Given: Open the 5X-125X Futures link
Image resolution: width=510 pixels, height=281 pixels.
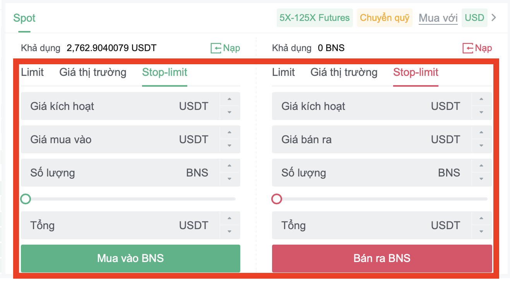Looking at the screenshot, I should (x=315, y=18).
